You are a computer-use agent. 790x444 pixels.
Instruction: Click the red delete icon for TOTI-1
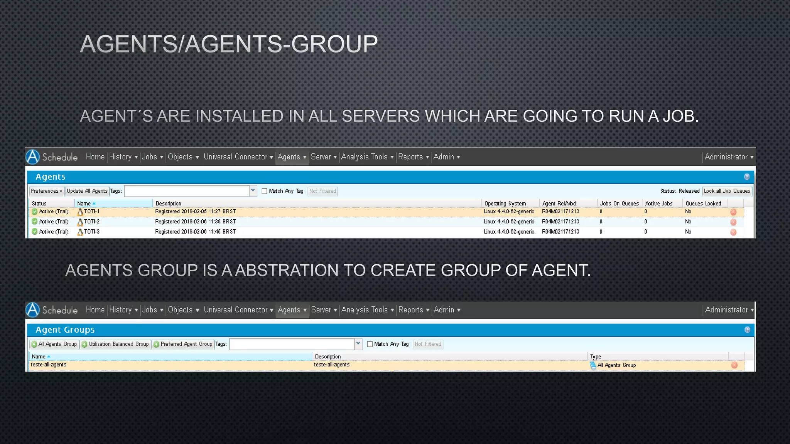[x=733, y=212]
